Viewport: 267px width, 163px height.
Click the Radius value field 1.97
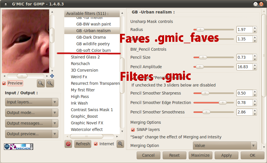pos(245,30)
